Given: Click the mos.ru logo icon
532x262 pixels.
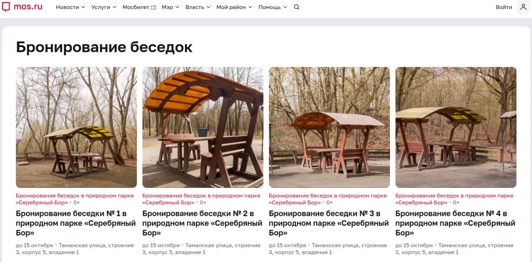Looking at the screenshot, I should [6, 7].
